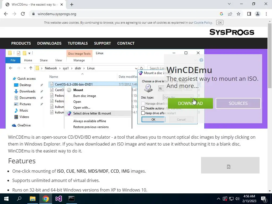
Task: Open the TUTORIALS menu
Action: click(78, 43)
